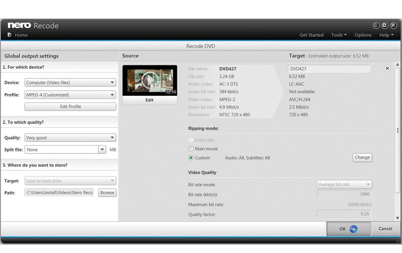
Task: Minimize the Nero Recode window
Action: click(x=376, y=25)
